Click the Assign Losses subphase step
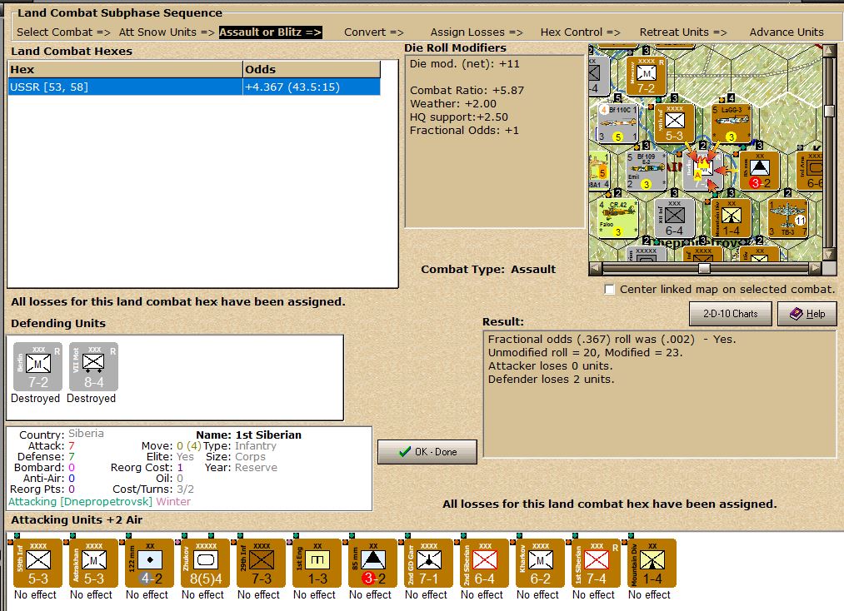Viewport: 844px width, 611px height. (477, 32)
